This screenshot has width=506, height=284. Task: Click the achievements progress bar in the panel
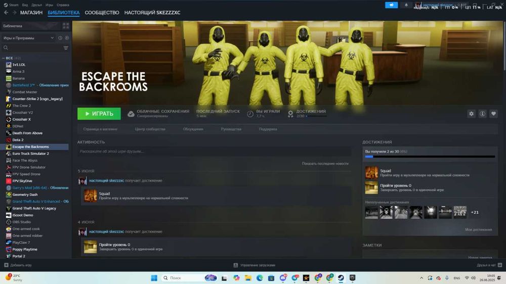point(430,157)
